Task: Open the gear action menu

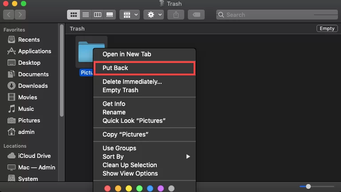Action: [154, 15]
